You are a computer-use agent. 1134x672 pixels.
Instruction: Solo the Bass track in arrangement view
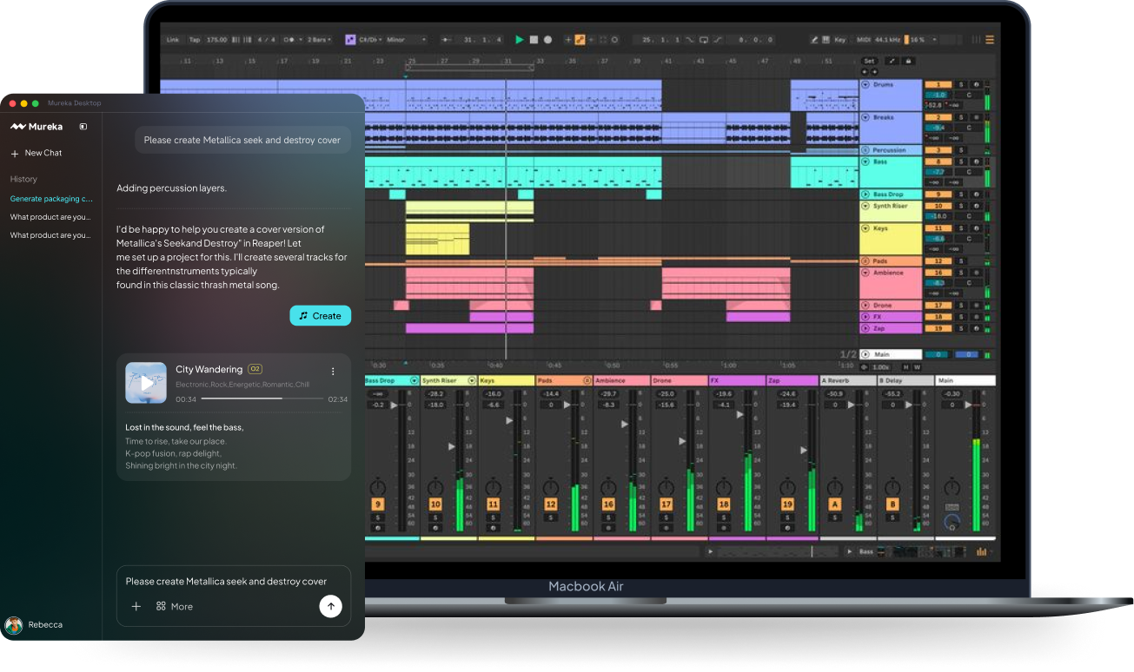(961, 161)
